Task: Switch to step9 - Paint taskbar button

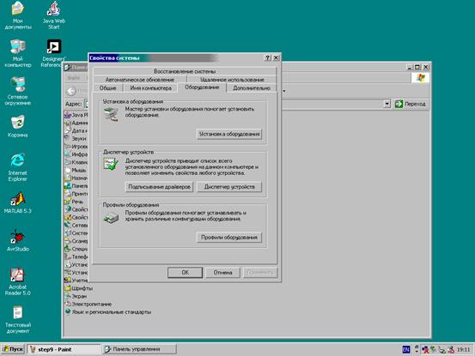Action: [x=64, y=349]
